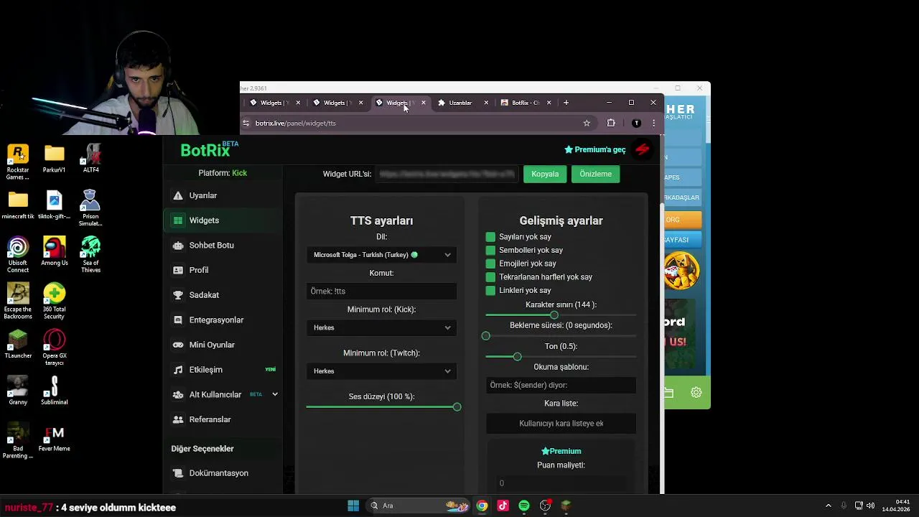This screenshot has height=517, width=919.
Task: Toggle Linkleri yok say checkbox
Action: [x=490, y=290]
